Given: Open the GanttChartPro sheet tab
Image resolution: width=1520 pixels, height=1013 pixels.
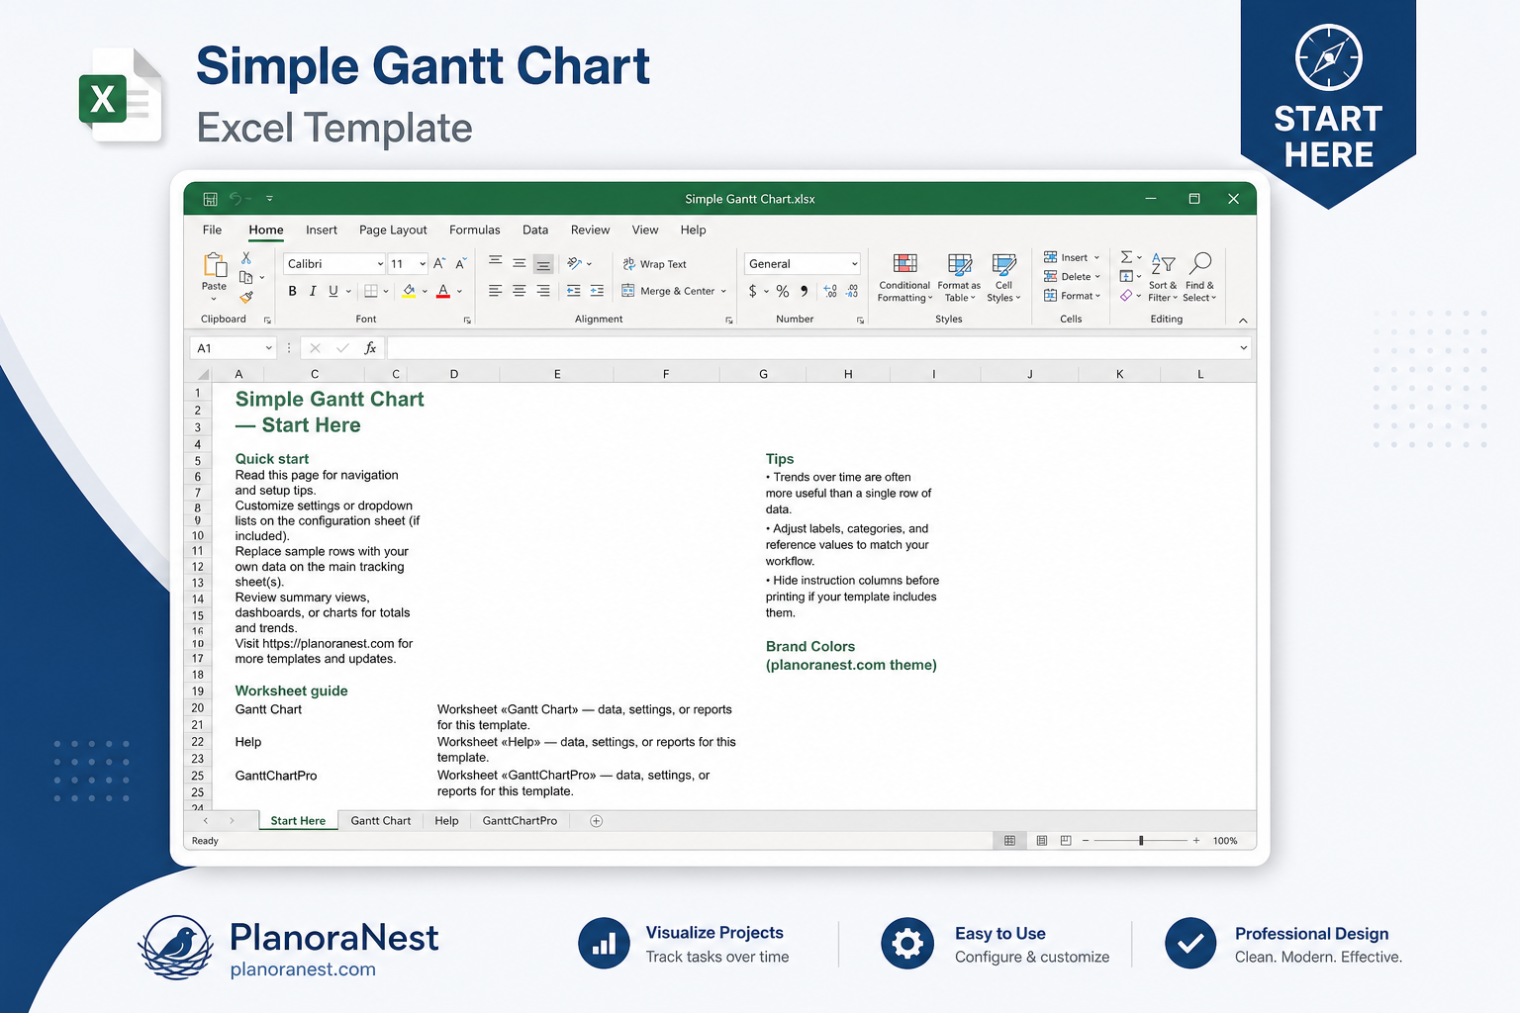Looking at the screenshot, I should [x=520, y=821].
